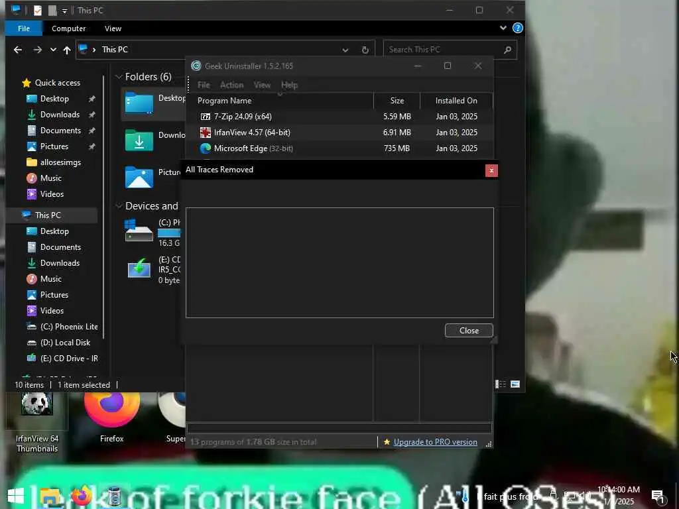Sort by Installed On column header
Screen dimensions: 679x509
click(x=456, y=101)
